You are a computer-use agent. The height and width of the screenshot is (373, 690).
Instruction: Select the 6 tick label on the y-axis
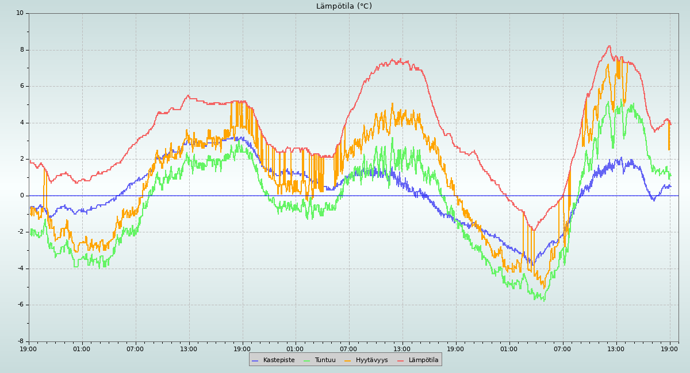(22, 86)
